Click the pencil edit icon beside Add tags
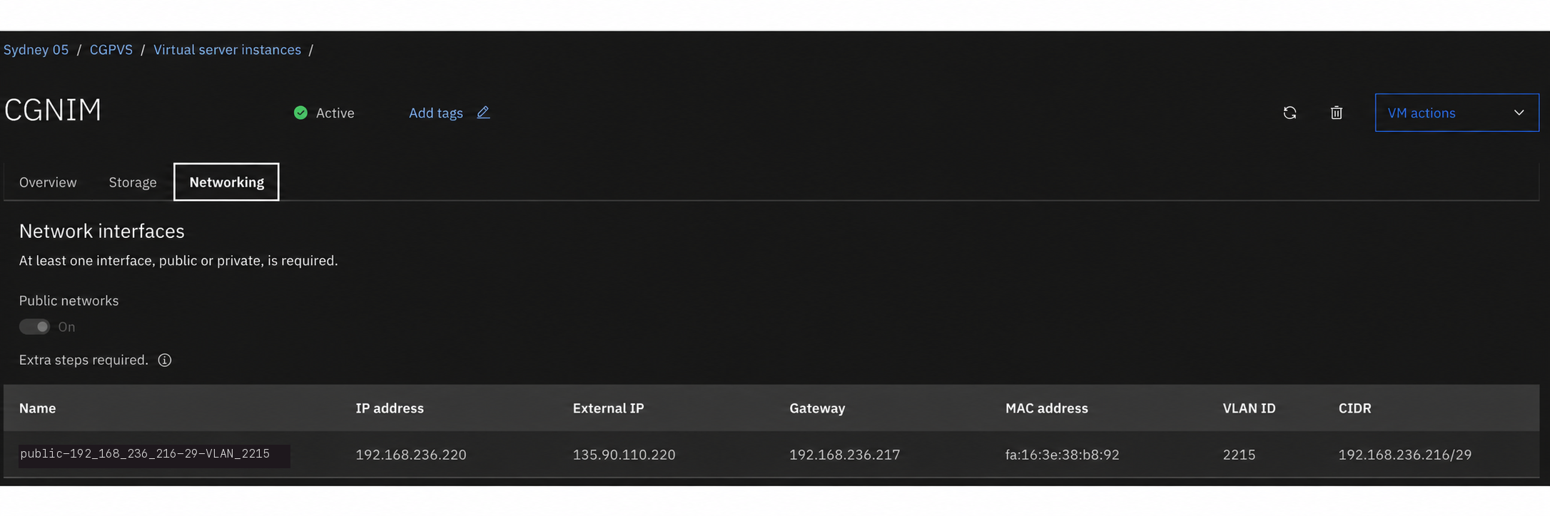1550x516 pixels. click(x=483, y=113)
